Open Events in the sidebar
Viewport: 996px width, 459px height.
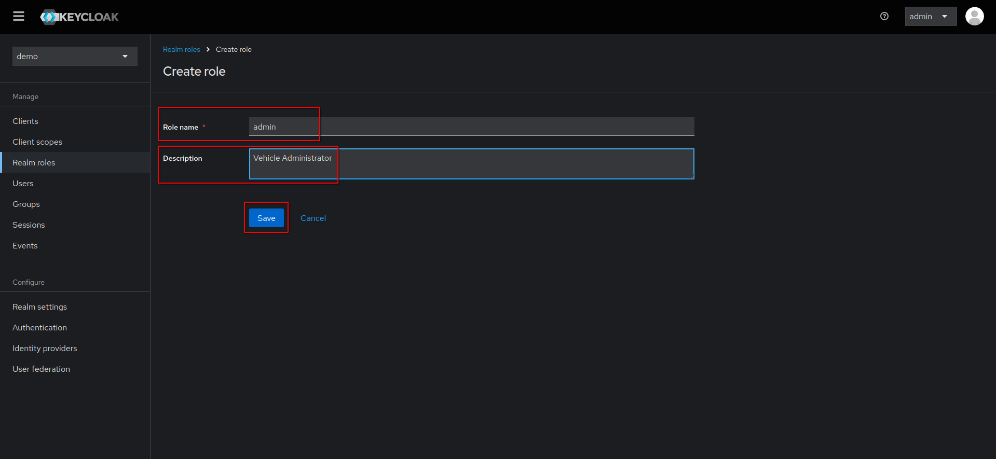(x=75, y=245)
